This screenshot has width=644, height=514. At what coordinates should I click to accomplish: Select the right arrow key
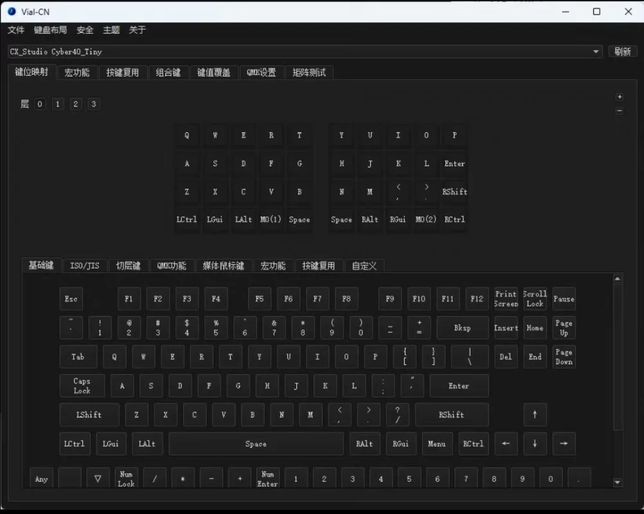point(564,444)
